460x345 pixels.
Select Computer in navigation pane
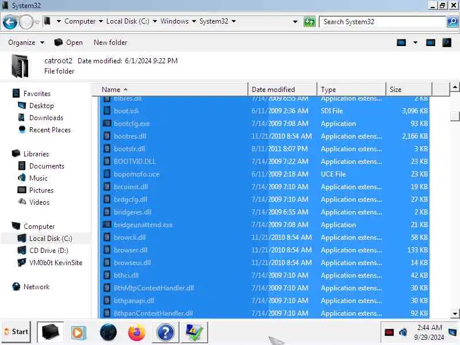[39, 227]
